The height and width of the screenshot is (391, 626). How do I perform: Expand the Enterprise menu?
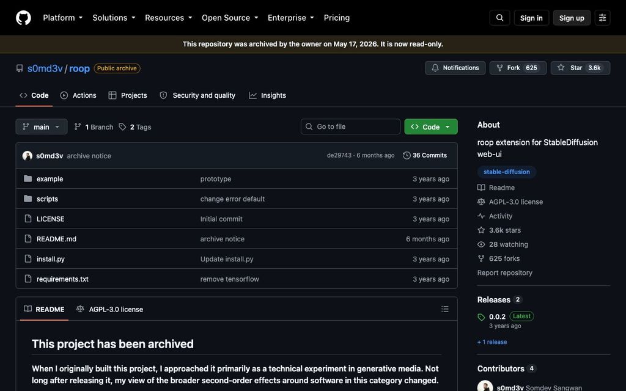pos(290,18)
